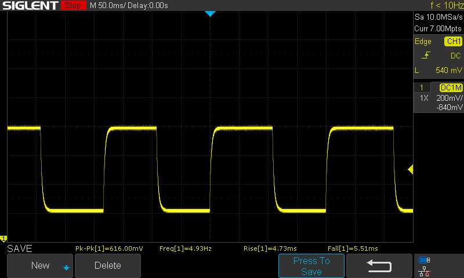Screen dimensions: 464x278
Task: Click the 540 mV trigger level value
Action: click(448, 70)
